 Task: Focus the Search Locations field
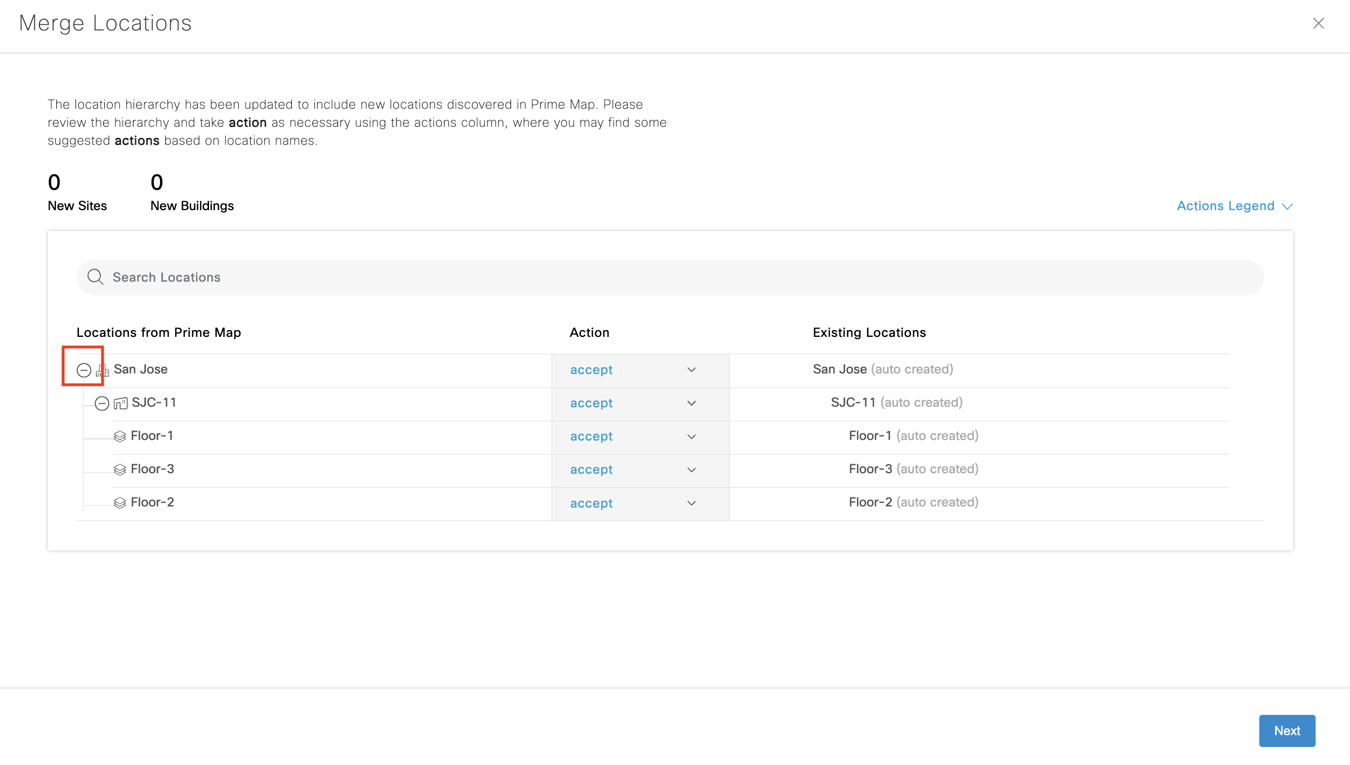670,277
